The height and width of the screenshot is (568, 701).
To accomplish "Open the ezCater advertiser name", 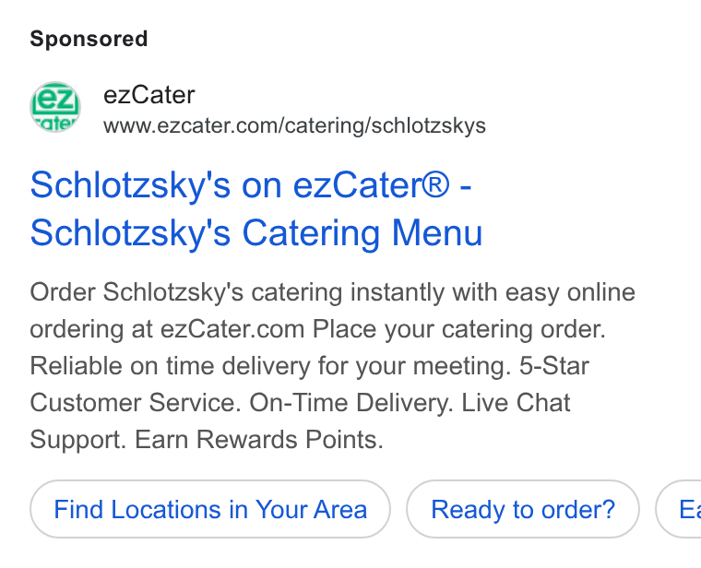I will [x=149, y=95].
